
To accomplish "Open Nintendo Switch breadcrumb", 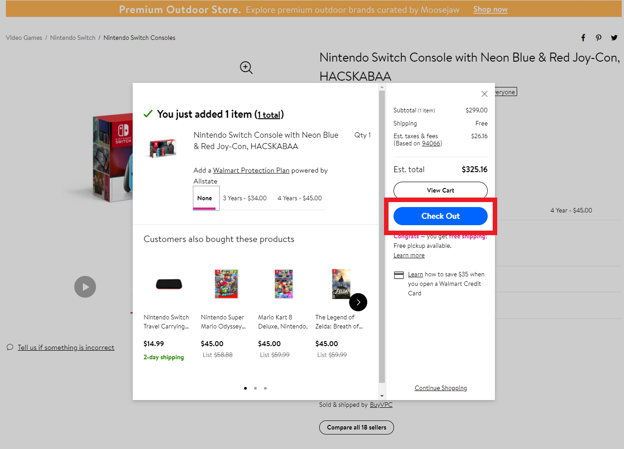I will [x=73, y=38].
